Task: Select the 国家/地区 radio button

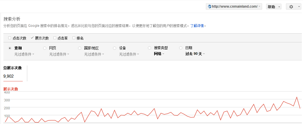Action: (80, 48)
